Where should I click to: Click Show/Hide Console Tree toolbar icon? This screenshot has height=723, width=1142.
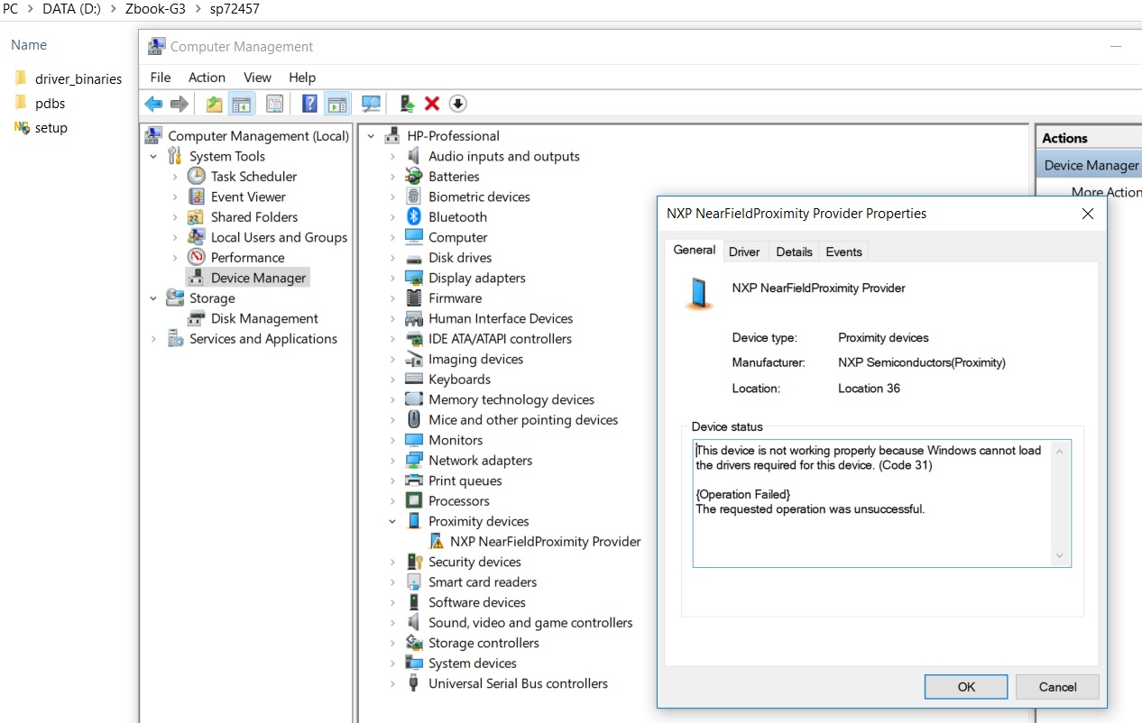(x=241, y=104)
